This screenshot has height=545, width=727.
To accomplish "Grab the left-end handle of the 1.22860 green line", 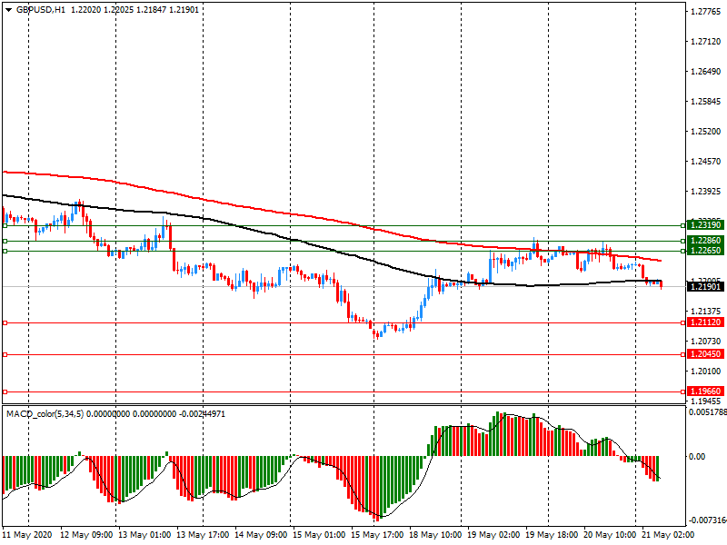I will (x=5, y=241).
